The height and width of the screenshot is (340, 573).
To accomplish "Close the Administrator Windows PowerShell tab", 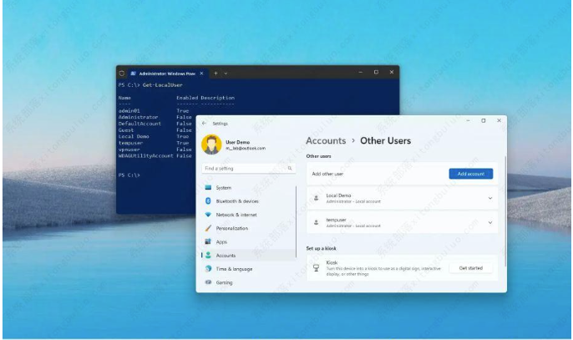I will (x=201, y=74).
